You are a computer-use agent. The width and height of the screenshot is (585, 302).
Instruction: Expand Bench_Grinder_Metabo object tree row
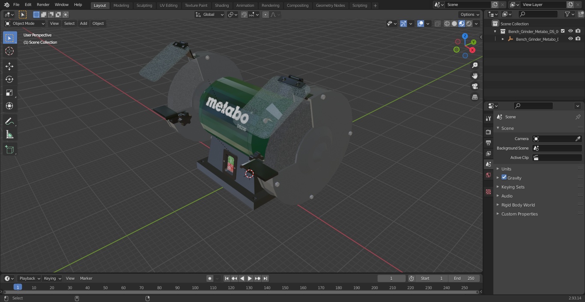(x=503, y=39)
